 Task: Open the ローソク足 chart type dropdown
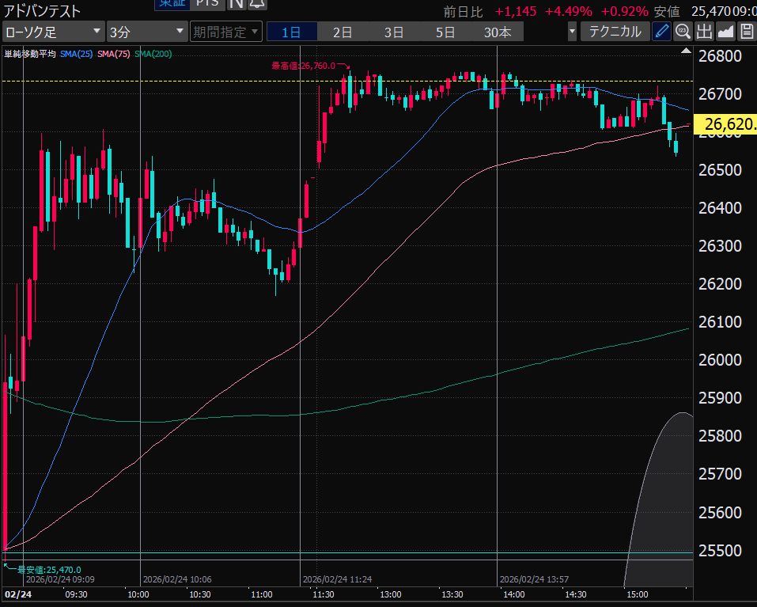pyautogui.click(x=53, y=32)
